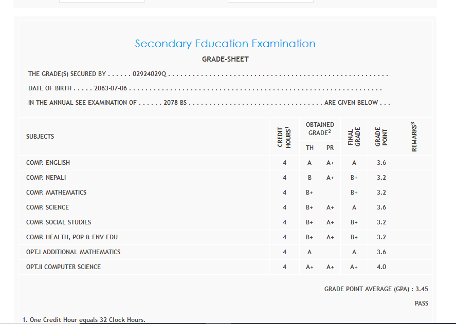Screen dimensions: 456x324
Task: Click the exam year 2078 BS
Action: pyautogui.click(x=175, y=103)
